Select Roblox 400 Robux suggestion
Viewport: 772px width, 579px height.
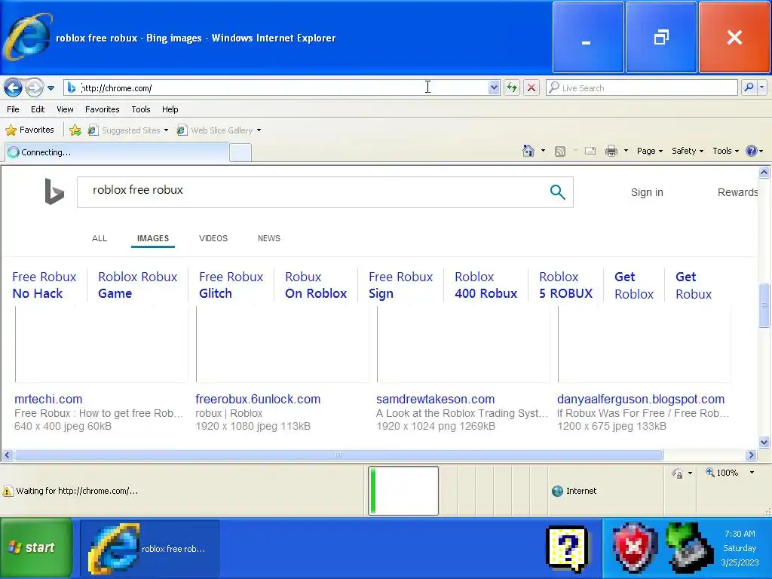click(x=486, y=285)
